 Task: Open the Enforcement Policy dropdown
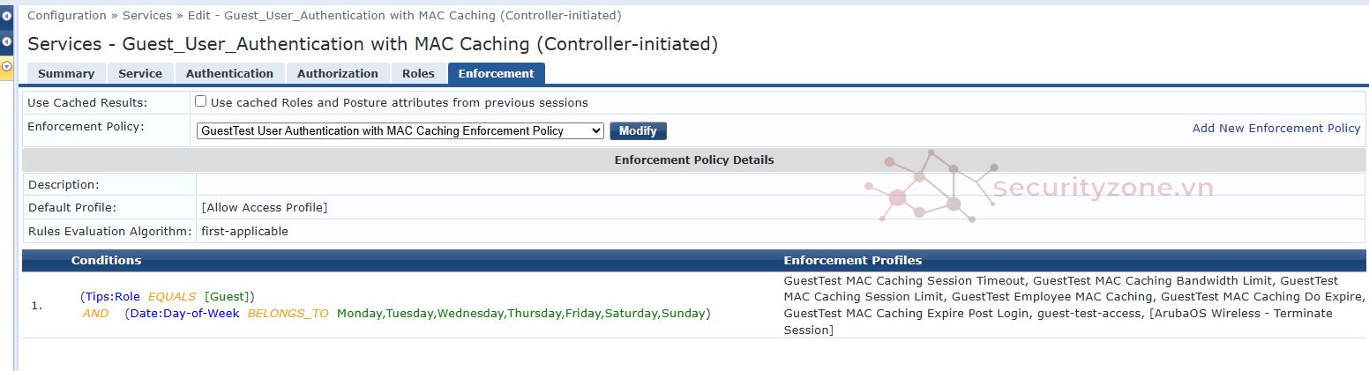point(400,130)
